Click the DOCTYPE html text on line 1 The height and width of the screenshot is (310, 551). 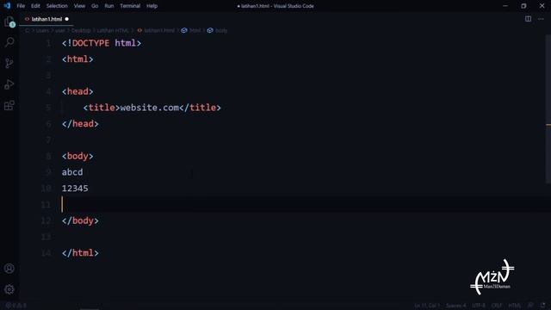pos(102,43)
